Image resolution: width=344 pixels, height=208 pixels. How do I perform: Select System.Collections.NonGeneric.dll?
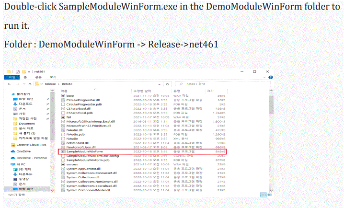click(92, 182)
